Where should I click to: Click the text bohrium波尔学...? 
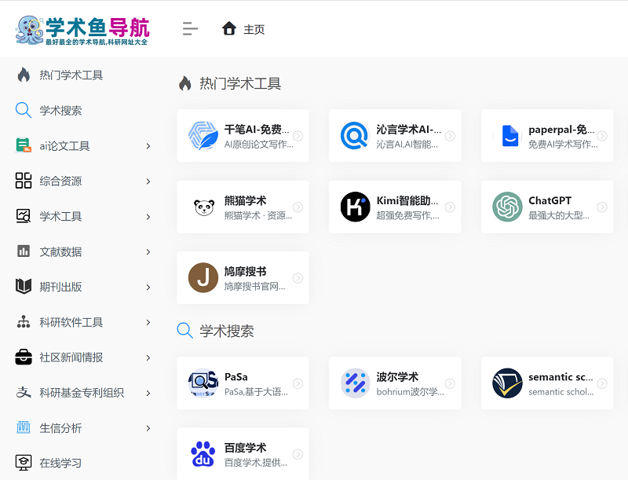click(x=410, y=391)
